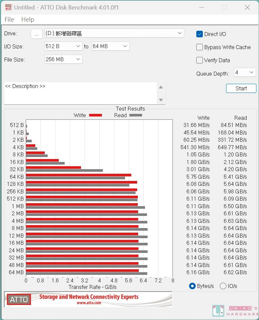Open the www.atto.com link in banner

click(89, 303)
